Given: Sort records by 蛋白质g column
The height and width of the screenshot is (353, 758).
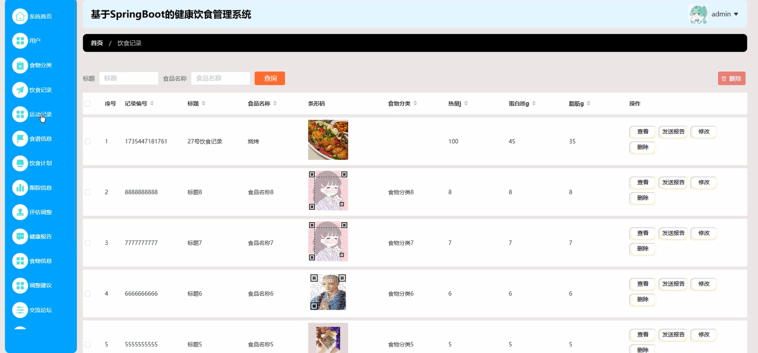Looking at the screenshot, I should (534, 103).
